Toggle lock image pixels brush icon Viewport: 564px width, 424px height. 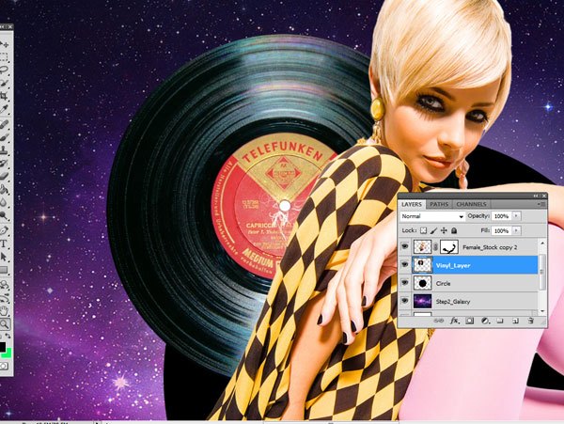[433, 230]
